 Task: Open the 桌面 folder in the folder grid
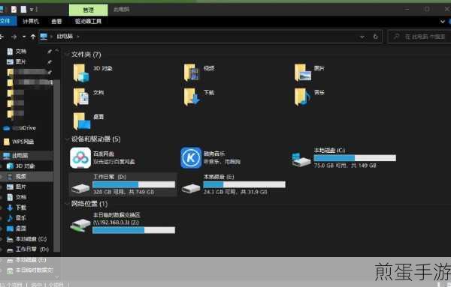tap(82, 121)
